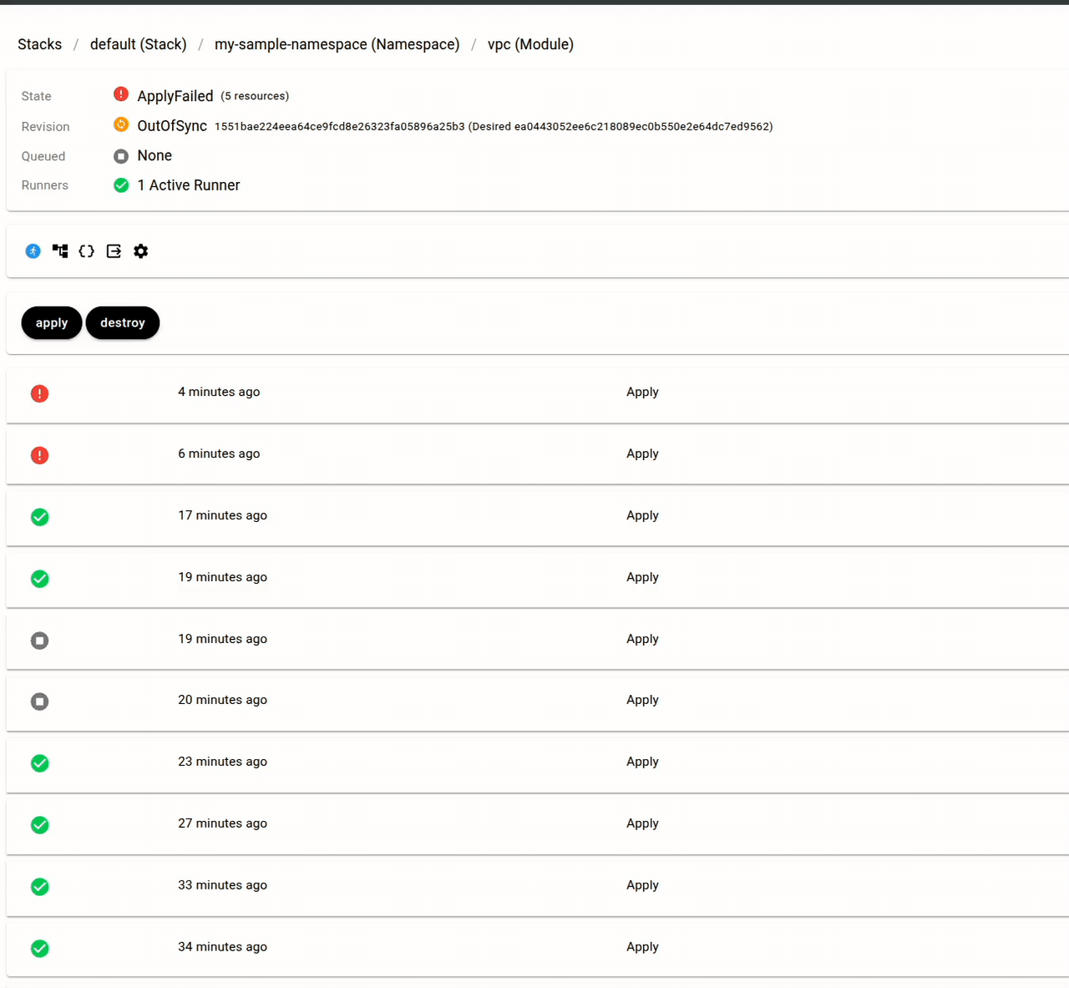The height and width of the screenshot is (988, 1069).
Task: Click the OutOfSync revision status text
Action: click(x=172, y=126)
